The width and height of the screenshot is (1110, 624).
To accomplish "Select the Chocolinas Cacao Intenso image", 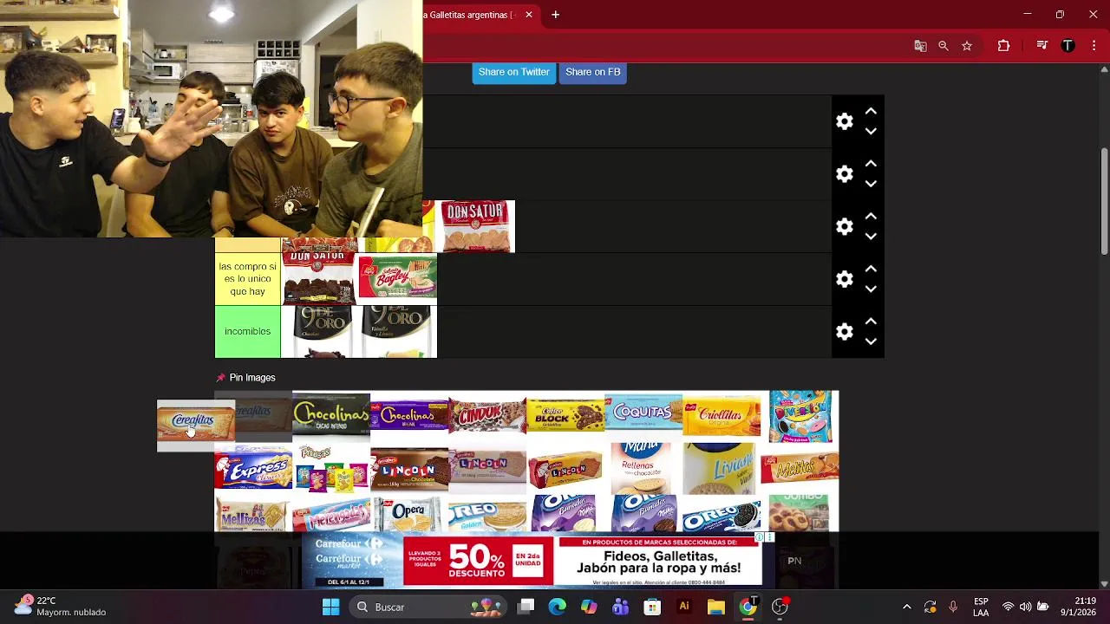I will pos(331,415).
